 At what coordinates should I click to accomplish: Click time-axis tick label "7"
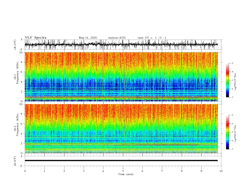(x=162, y=171)
